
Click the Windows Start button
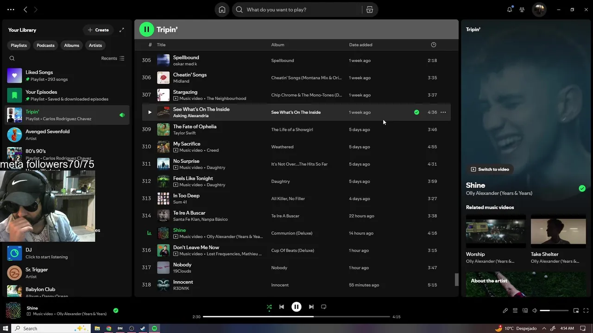pyautogui.click(x=6, y=328)
